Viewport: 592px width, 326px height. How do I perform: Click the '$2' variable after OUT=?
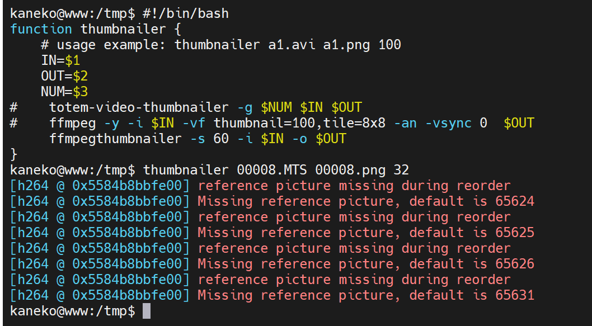pos(80,76)
